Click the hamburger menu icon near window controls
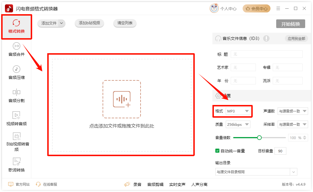This screenshot has height=192, width=313. click(x=278, y=9)
